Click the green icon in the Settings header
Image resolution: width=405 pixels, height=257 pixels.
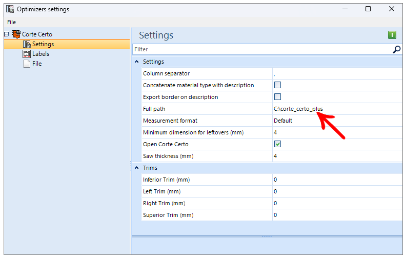tap(392, 35)
